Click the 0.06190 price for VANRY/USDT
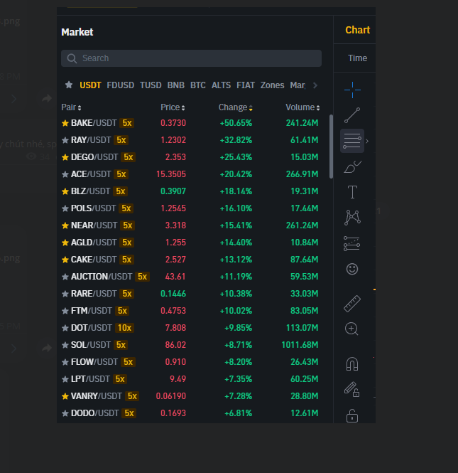 (170, 396)
